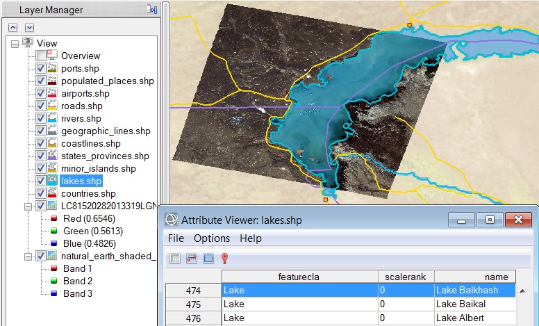Image resolution: width=539 pixels, height=326 pixels.
Task: Click the down arrow button in Layer Manager
Action: 29,27
